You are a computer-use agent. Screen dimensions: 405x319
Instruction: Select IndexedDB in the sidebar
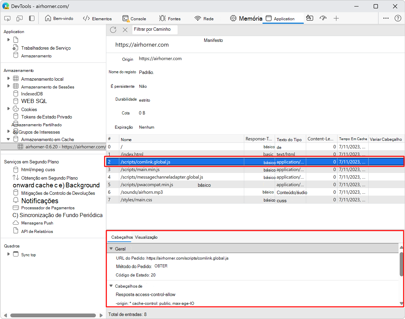32,94
